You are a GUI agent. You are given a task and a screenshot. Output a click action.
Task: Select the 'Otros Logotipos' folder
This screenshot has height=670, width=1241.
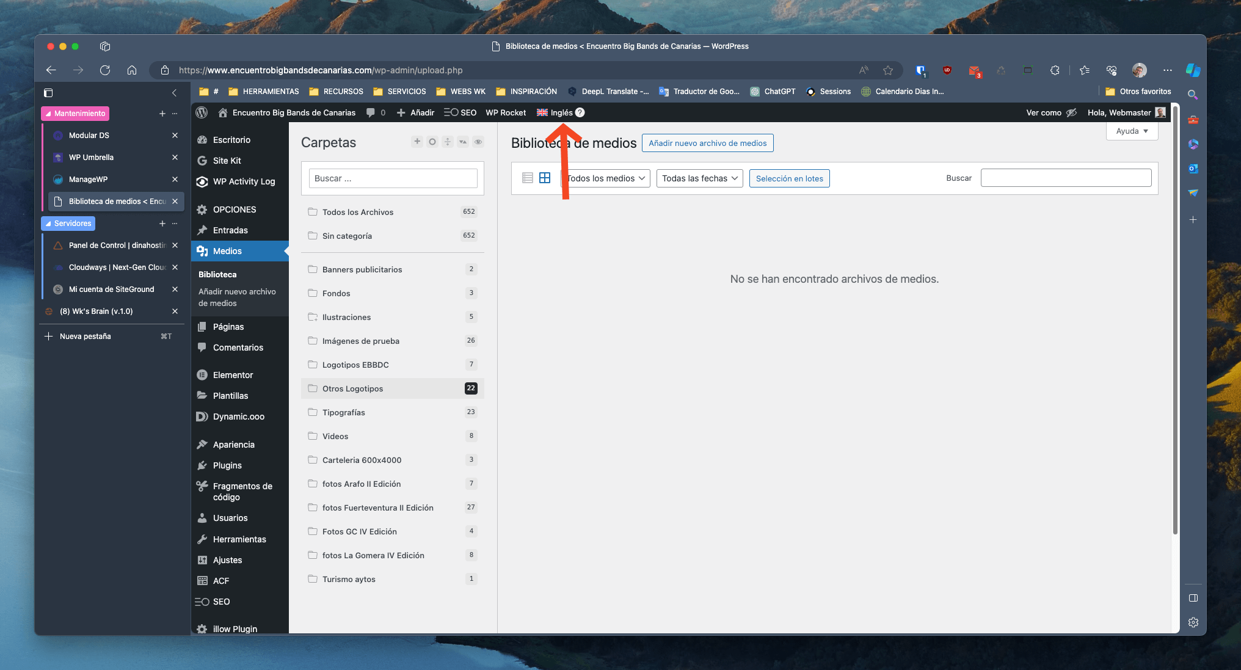(x=393, y=388)
